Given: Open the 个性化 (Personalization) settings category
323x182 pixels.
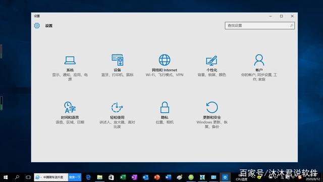Looking at the screenshot, I should 211,66.
